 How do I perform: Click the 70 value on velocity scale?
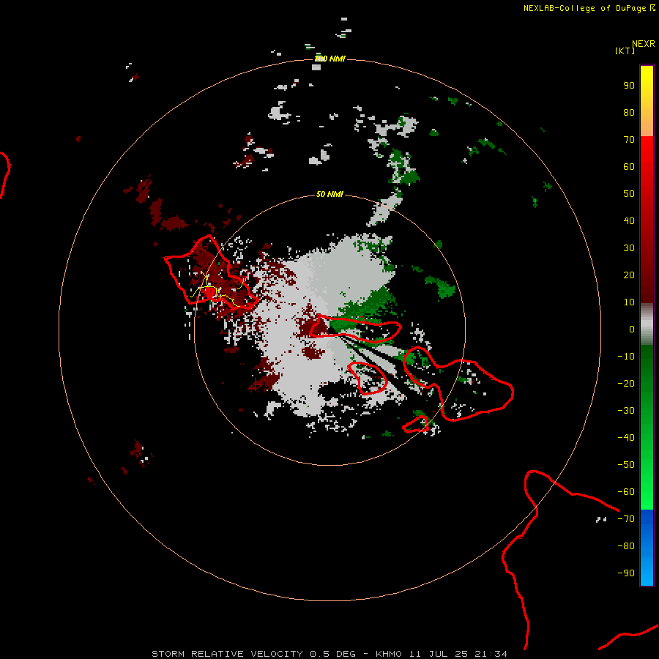(x=629, y=140)
